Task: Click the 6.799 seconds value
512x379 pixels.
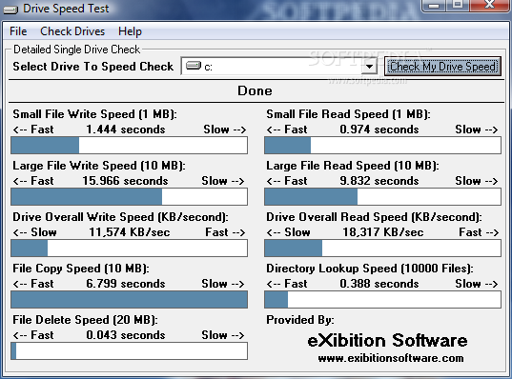Action: [126, 284]
